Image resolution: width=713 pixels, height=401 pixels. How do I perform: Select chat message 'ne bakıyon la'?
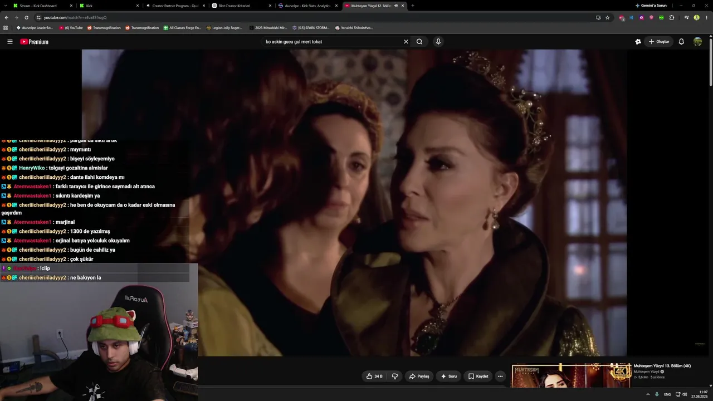click(x=85, y=277)
